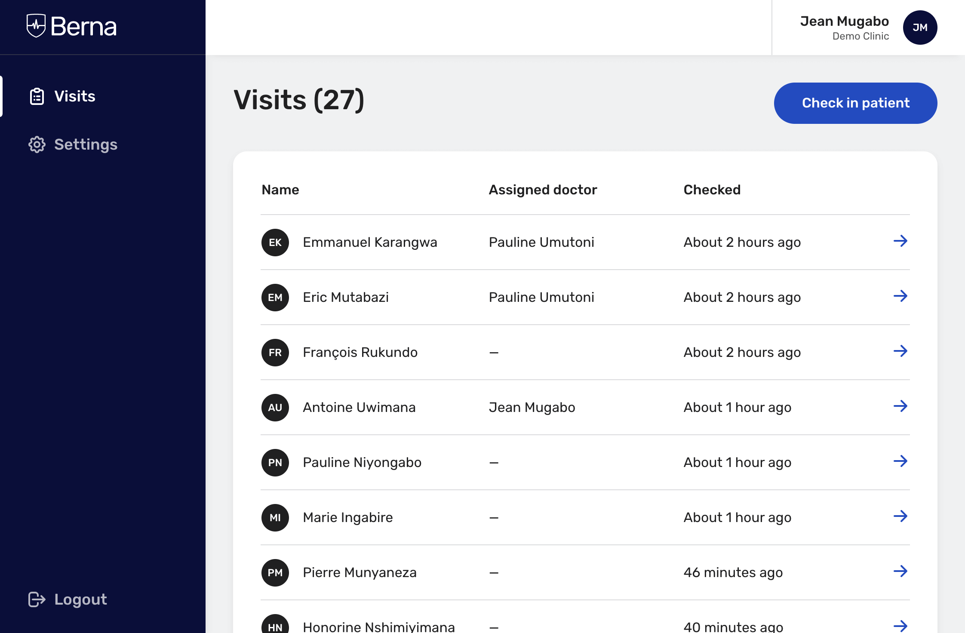Click the arrow next to Emmanuel Karangwa's visit
Screen dimensions: 965x633
point(901,241)
